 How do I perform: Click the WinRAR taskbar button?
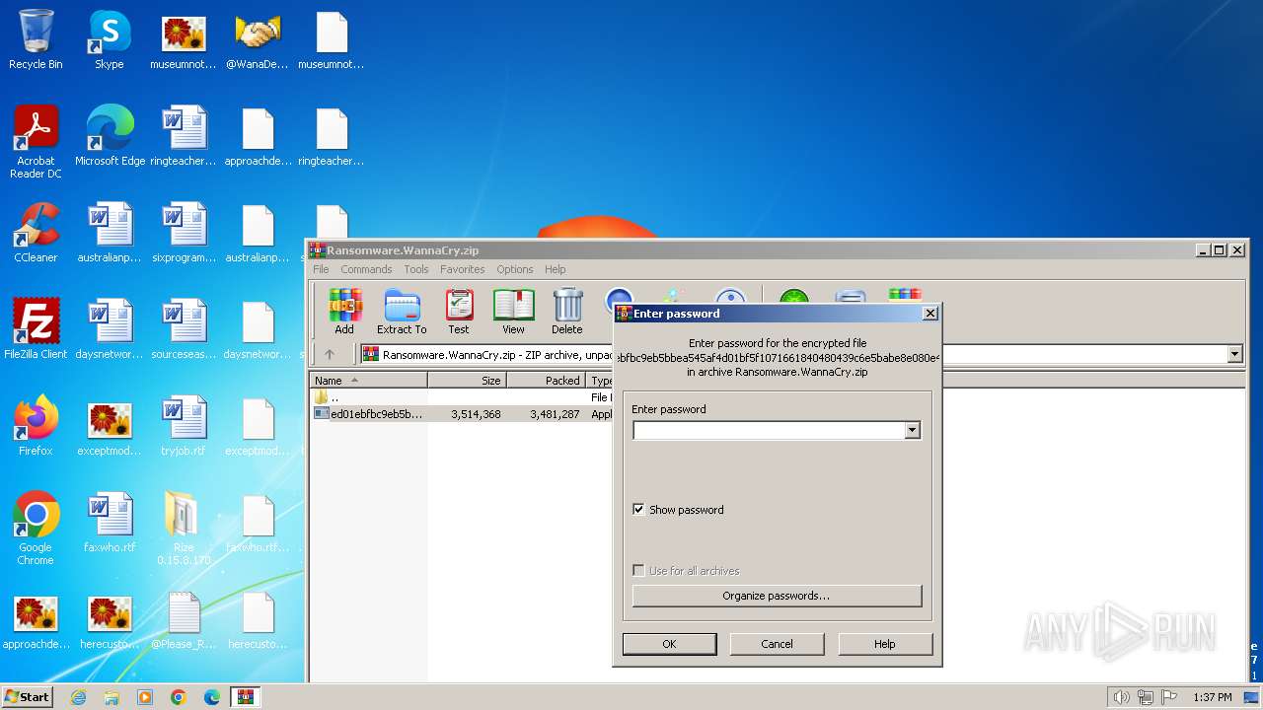coord(245,697)
